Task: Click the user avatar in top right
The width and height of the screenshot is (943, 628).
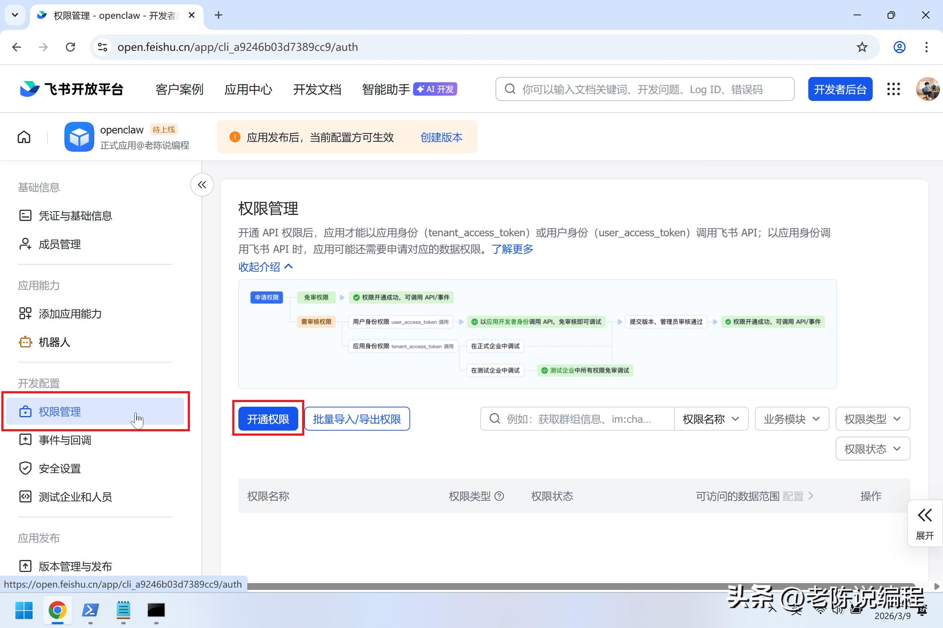Action: [927, 89]
